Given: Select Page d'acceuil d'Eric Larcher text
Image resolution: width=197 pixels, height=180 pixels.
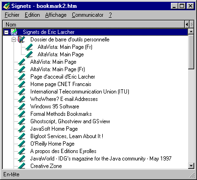Looking at the screenshot, I should tap(63, 77).
